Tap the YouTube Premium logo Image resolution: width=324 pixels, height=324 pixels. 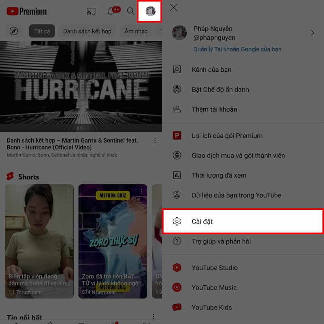pos(26,11)
